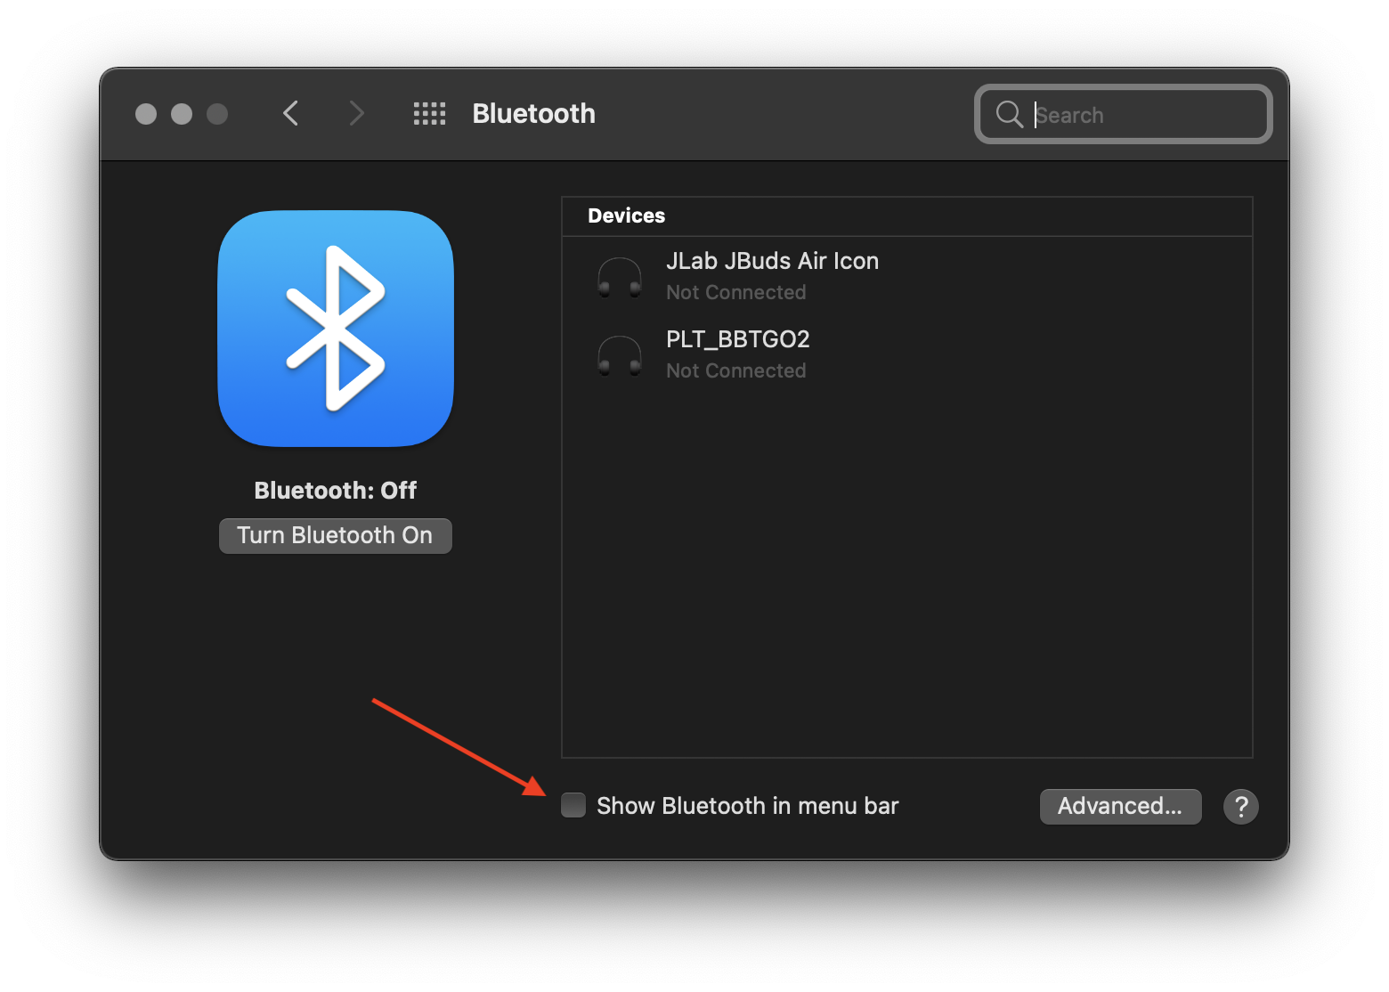The image size is (1389, 992).
Task: Click Turn Bluetooth On button
Action: 336,535
